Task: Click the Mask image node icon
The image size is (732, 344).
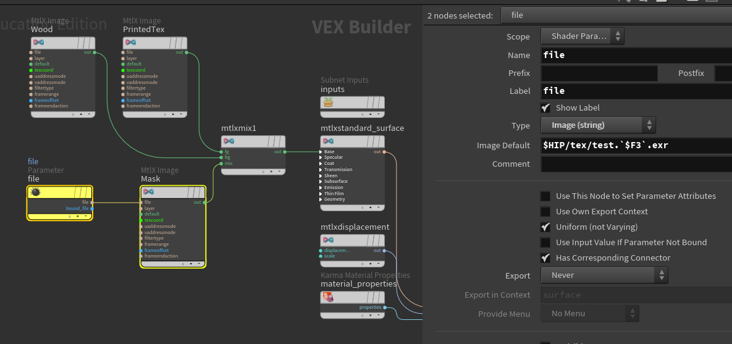Action: click(x=148, y=192)
